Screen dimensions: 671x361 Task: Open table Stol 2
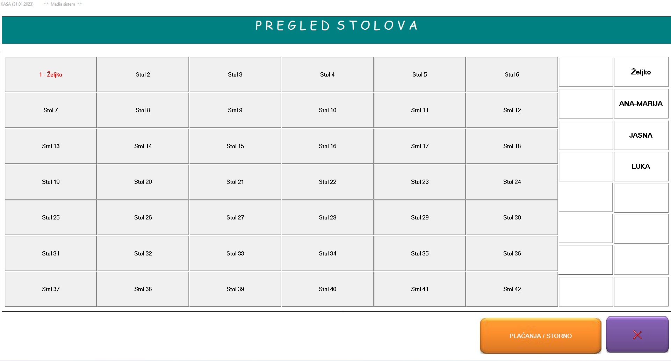point(143,75)
